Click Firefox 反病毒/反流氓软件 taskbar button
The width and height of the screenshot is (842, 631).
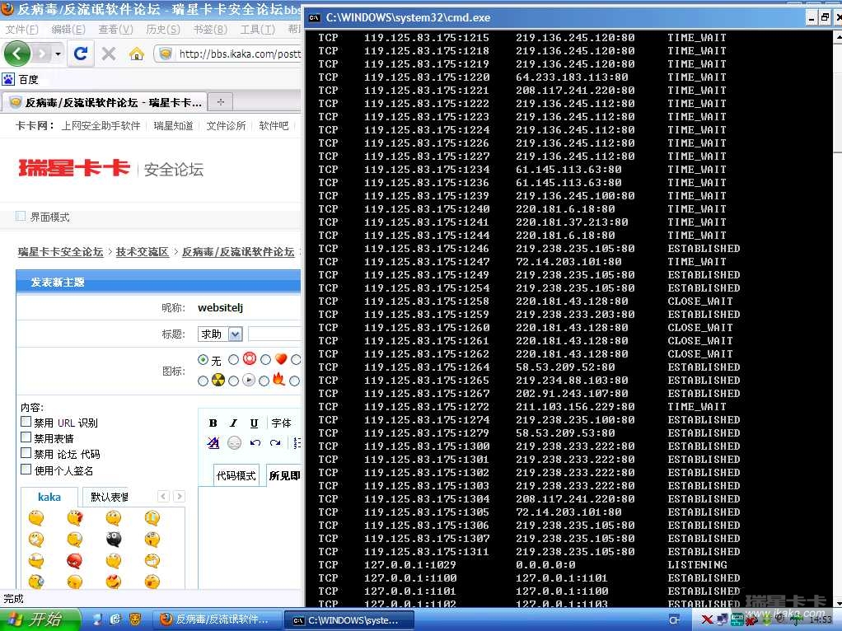pyautogui.click(x=218, y=619)
